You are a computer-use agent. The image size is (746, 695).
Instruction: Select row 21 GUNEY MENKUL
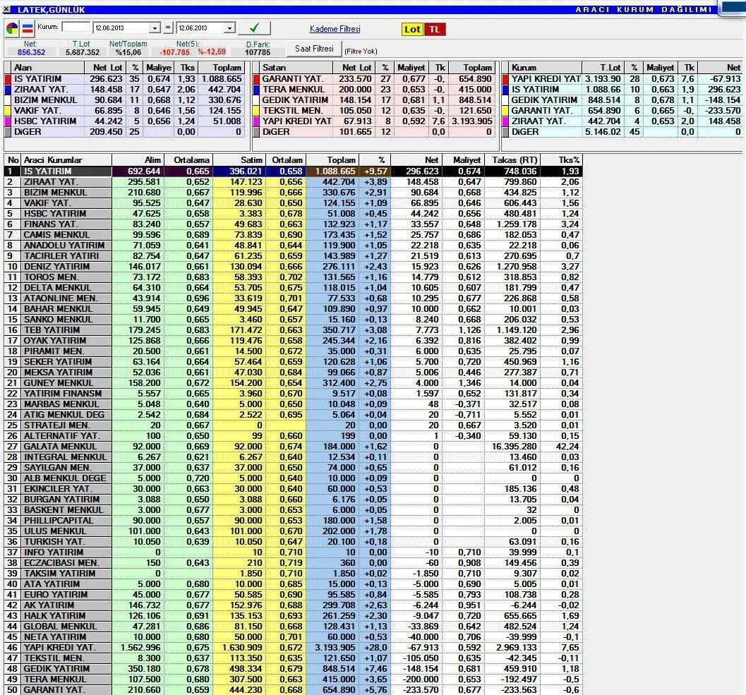coord(293,383)
